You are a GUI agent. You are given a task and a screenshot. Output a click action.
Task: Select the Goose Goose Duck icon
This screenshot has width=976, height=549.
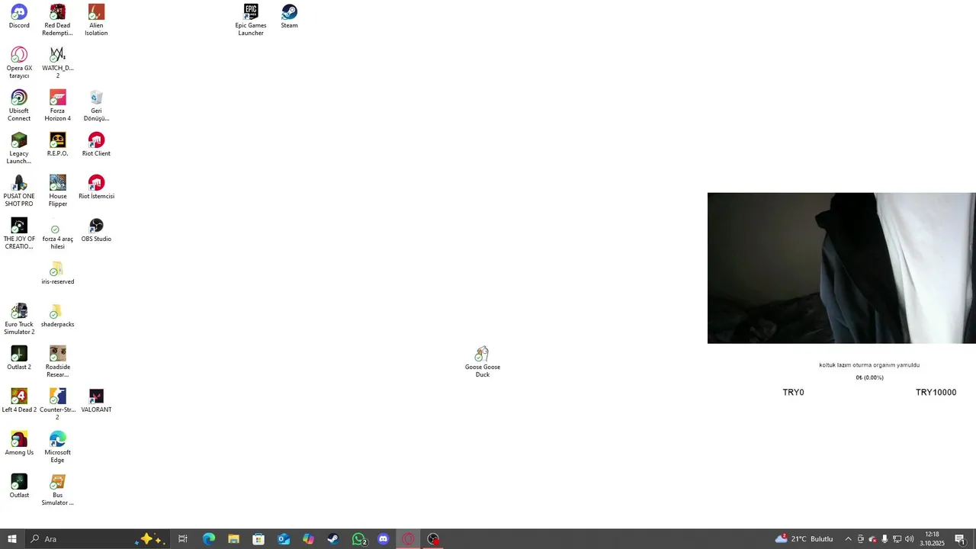[482, 361]
